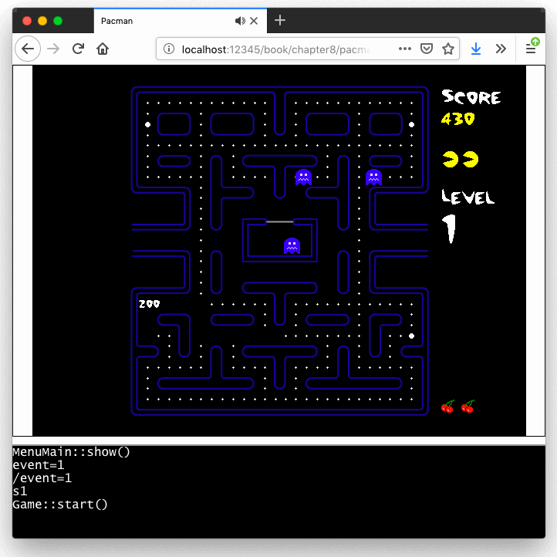Mute the Pacman tab audio
The image size is (557, 557).
[x=240, y=21]
